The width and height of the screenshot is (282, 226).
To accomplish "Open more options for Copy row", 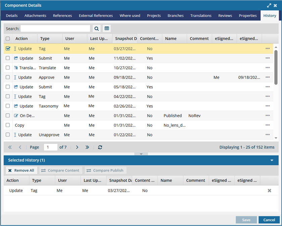I will [268, 125].
